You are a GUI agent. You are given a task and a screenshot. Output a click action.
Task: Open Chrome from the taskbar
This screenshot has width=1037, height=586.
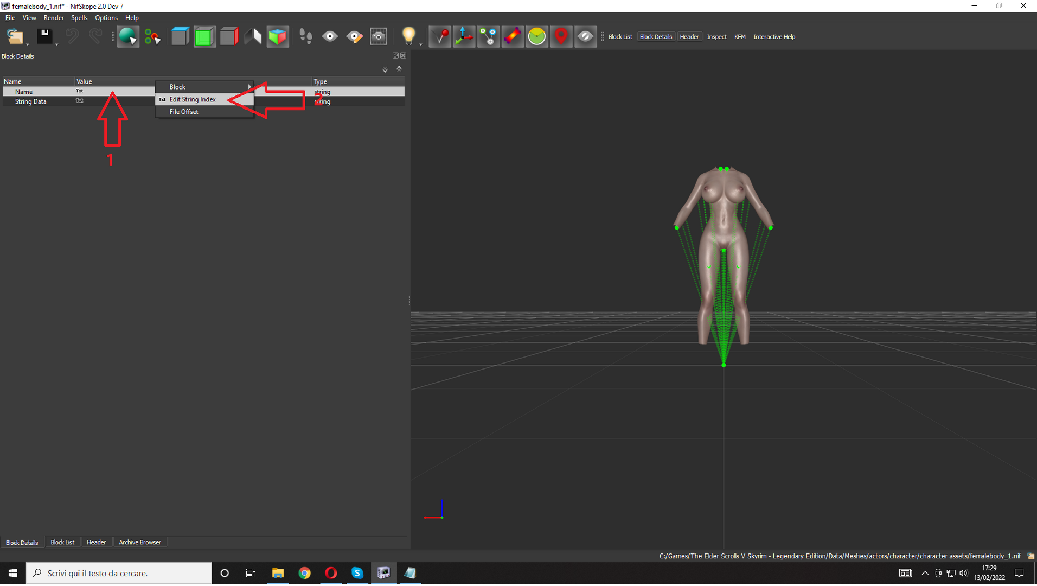(x=304, y=573)
